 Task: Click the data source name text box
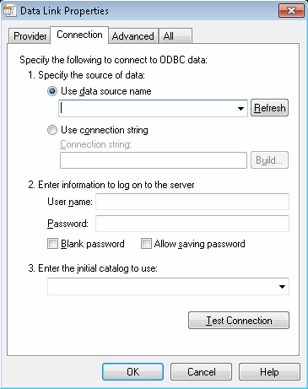[x=147, y=108]
